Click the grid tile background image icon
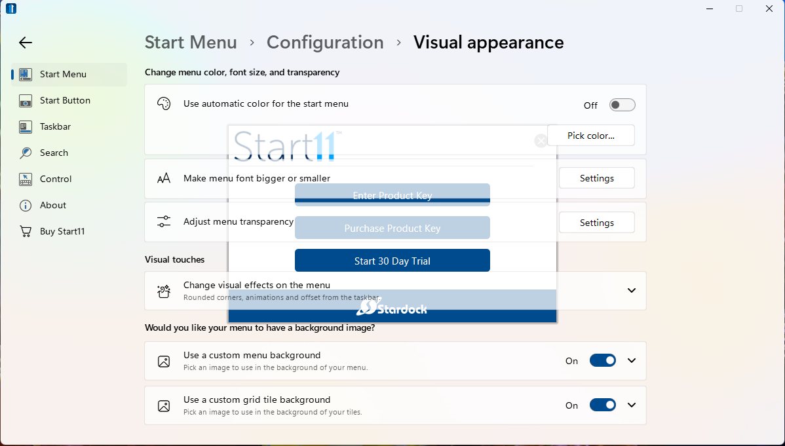785x446 pixels. pos(164,406)
